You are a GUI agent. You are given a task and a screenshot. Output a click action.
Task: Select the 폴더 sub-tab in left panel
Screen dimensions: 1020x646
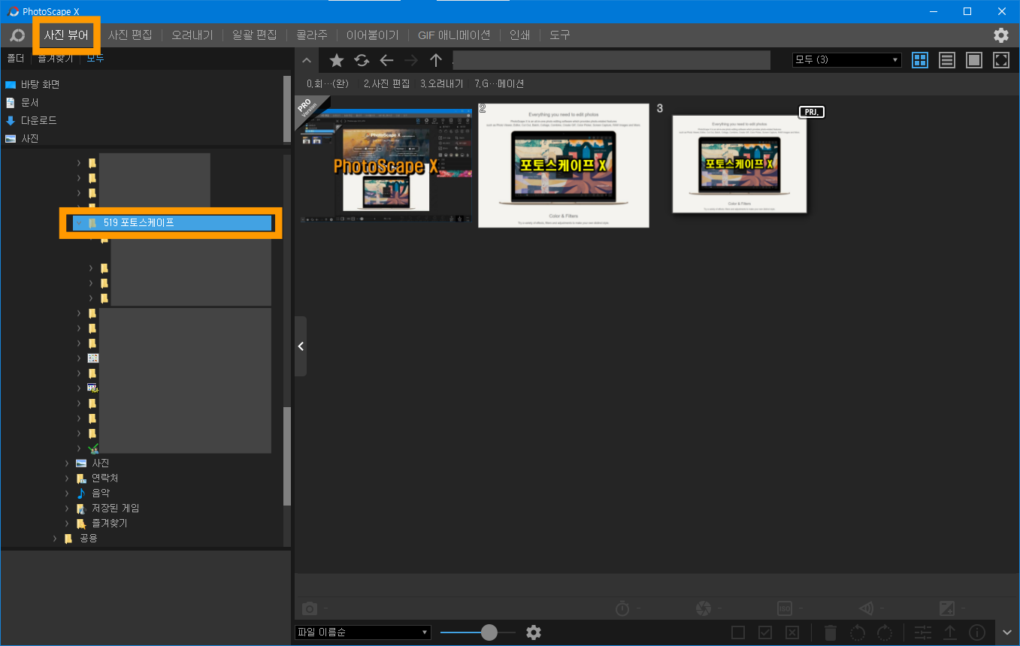coord(16,58)
